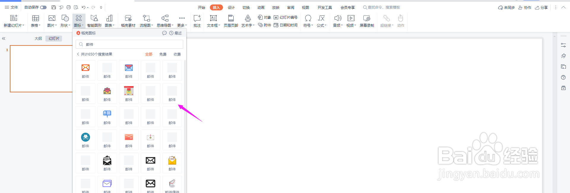The height and width of the screenshot is (193, 570).
Task: Insert the solid red envelope icon
Action: (129, 137)
